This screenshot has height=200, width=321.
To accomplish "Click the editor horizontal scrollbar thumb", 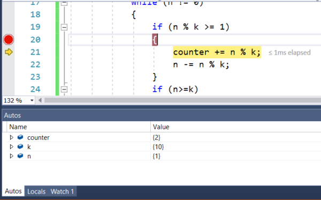I will [182, 100].
